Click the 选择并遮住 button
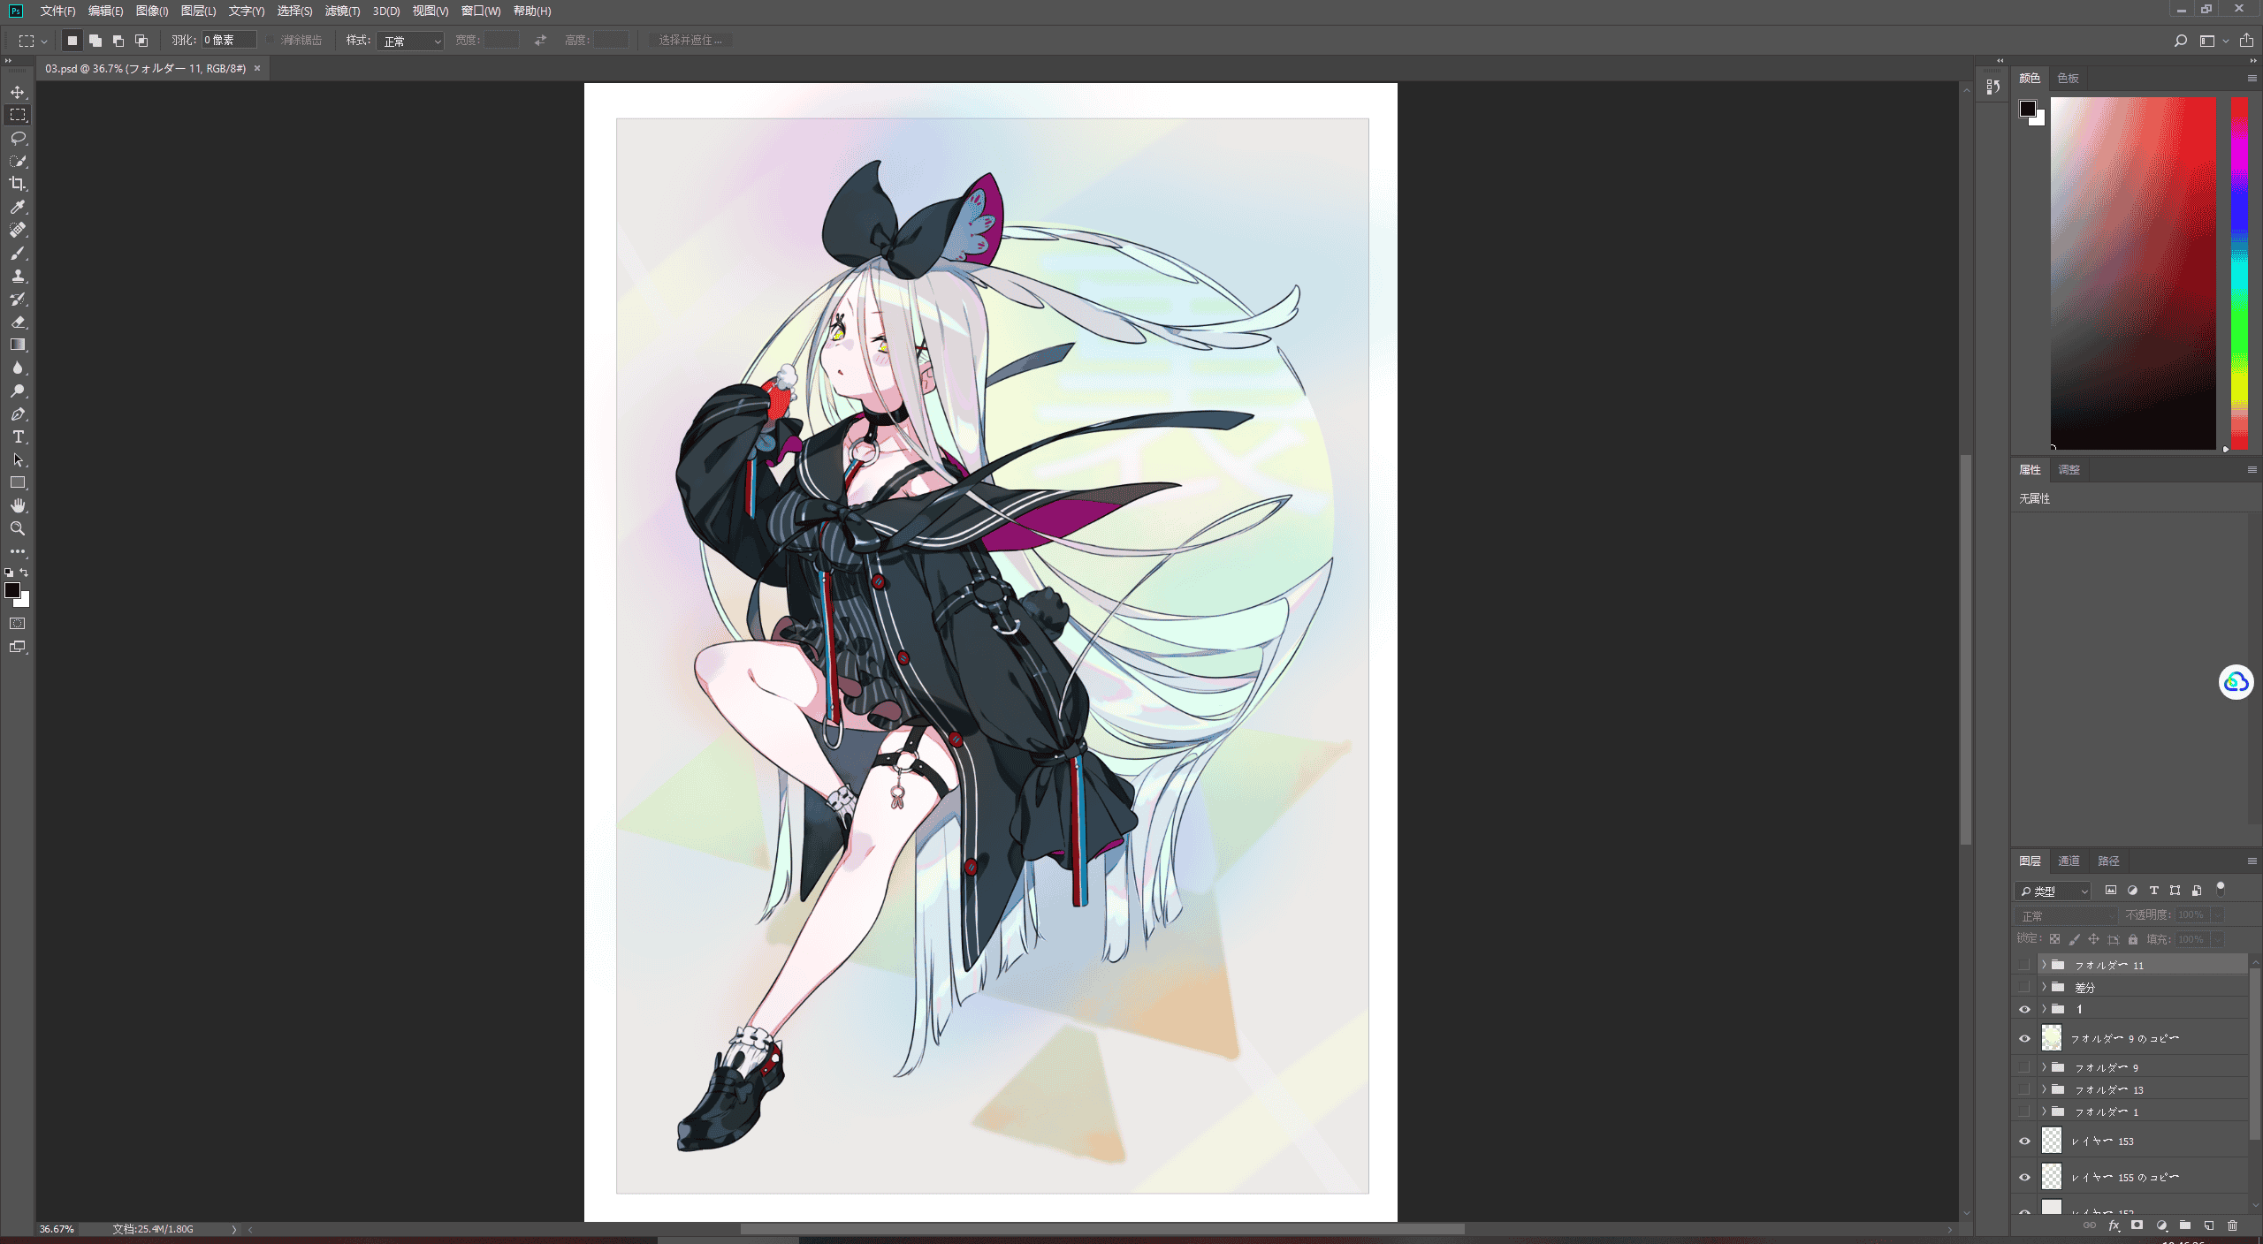2263x1244 pixels. pyautogui.click(x=690, y=41)
